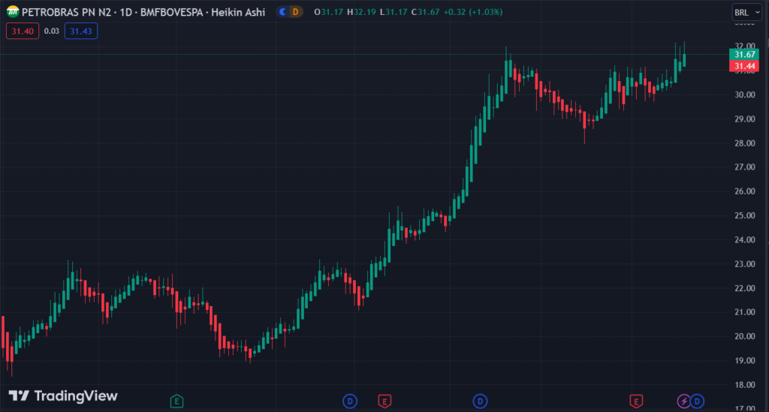769x412 pixels.
Task: Select the change value +0.32 (+1.03%)
Action: pyautogui.click(x=473, y=12)
